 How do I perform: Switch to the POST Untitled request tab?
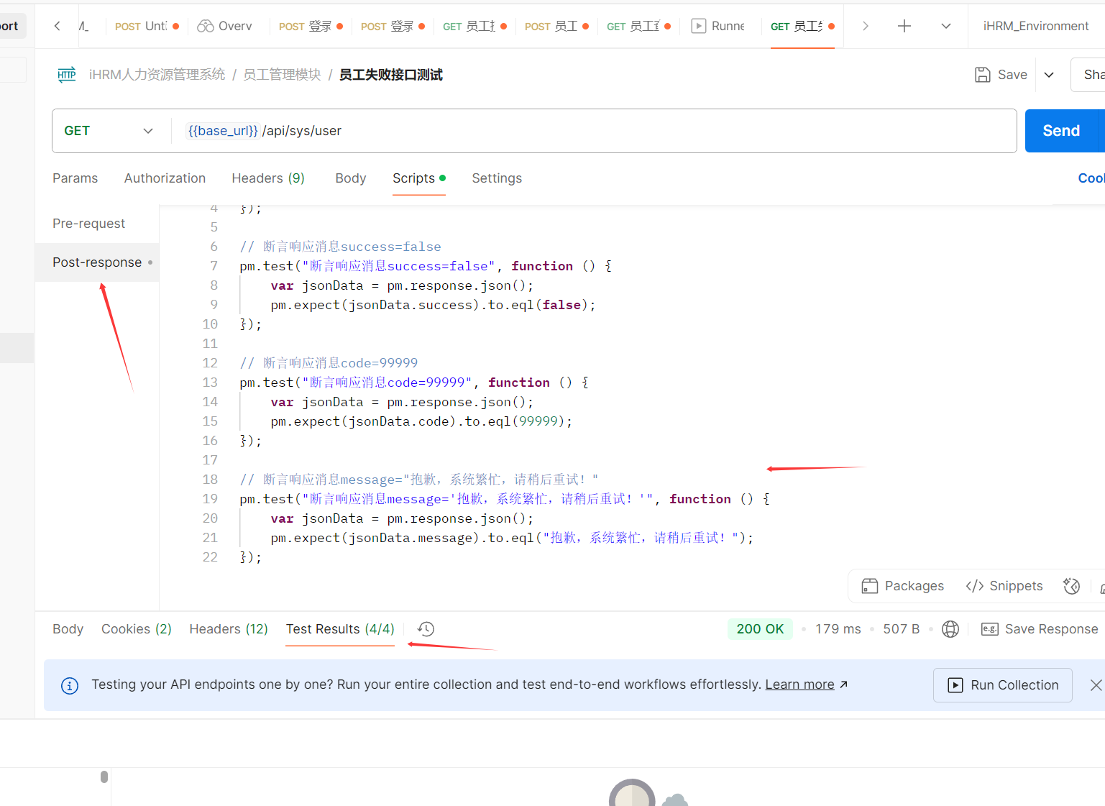pos(147,26)
